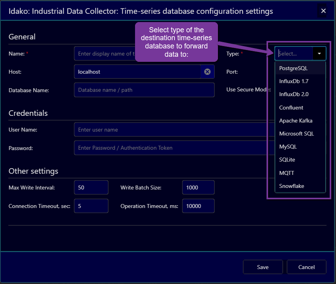Click the Save button
This screenshot has height=284, width=336.
(x=263, y=267)
